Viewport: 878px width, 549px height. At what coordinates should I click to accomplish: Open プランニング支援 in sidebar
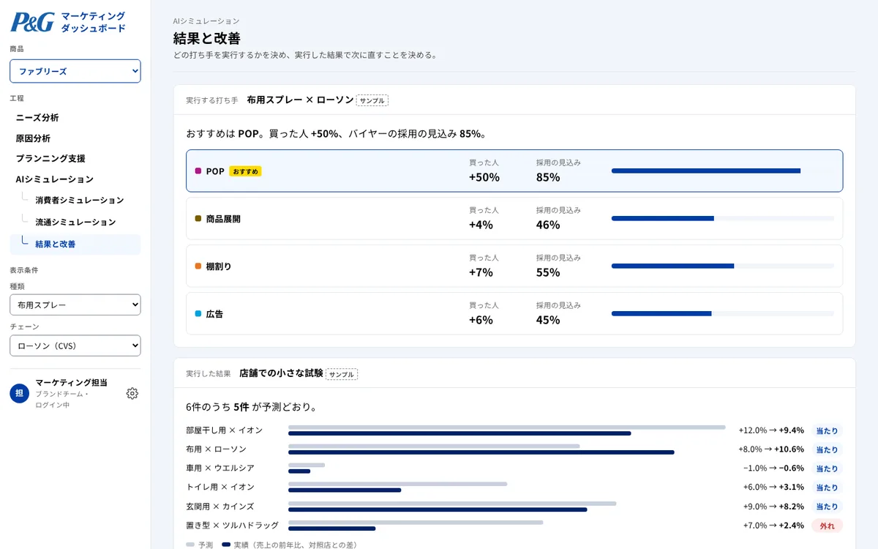coord(50,158)
